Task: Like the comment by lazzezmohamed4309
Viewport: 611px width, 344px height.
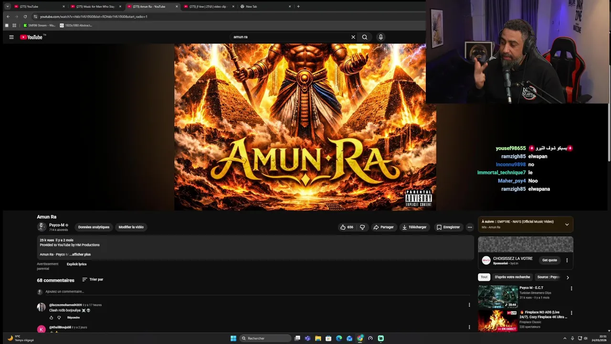Action: pos(52,317)
